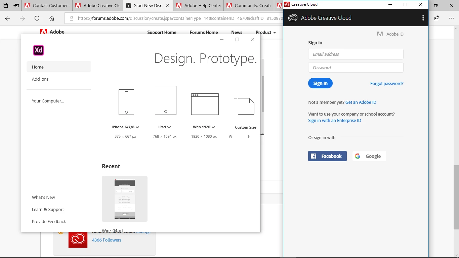This screenshot has width=459, height=258.
Task: Refresh the page with reload icon
Action: click(x=37, y=18)
